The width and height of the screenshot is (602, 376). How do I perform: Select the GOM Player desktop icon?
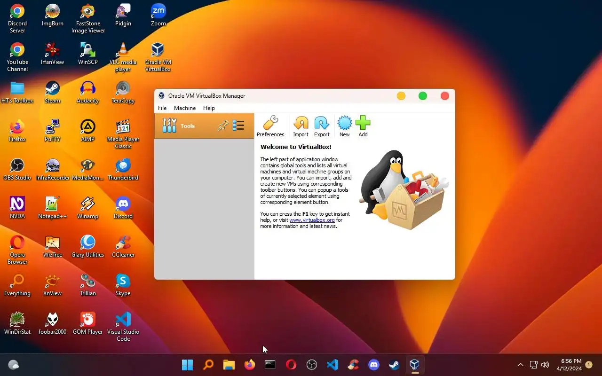88,323
